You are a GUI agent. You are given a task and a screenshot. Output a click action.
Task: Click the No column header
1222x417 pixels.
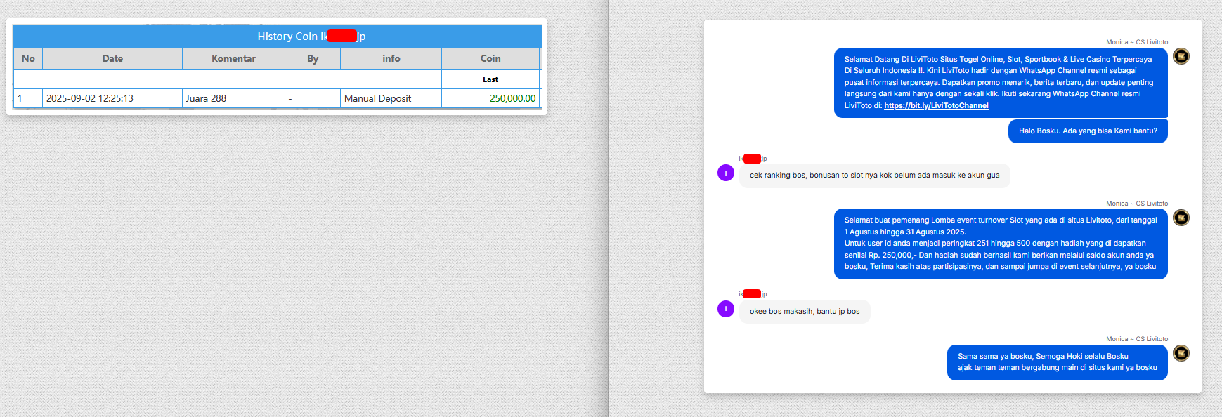pos(28,59)
